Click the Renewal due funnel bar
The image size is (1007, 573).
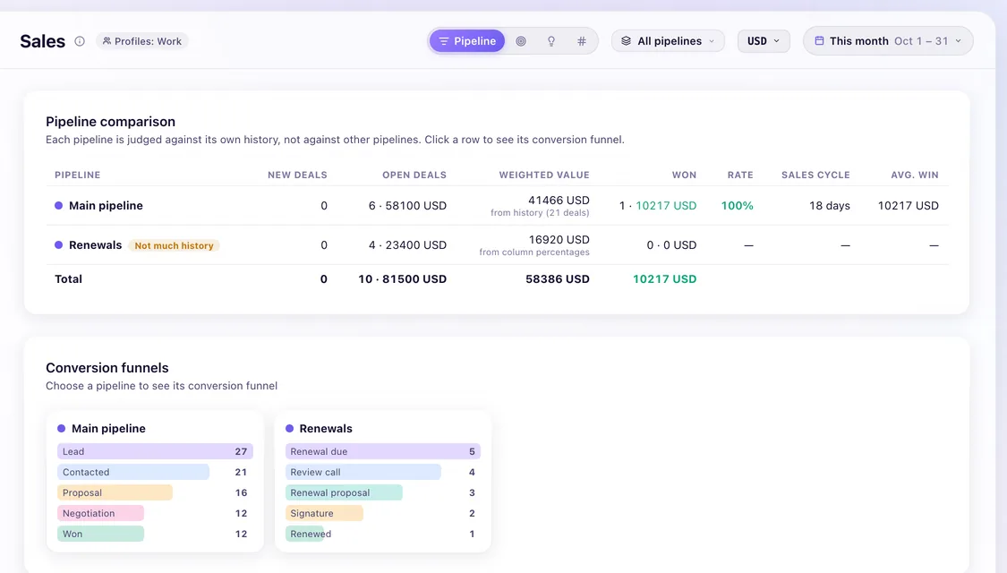point(383,451)
